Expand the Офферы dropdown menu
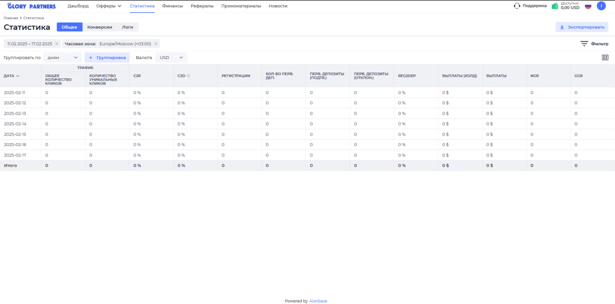 pos(109,6)
